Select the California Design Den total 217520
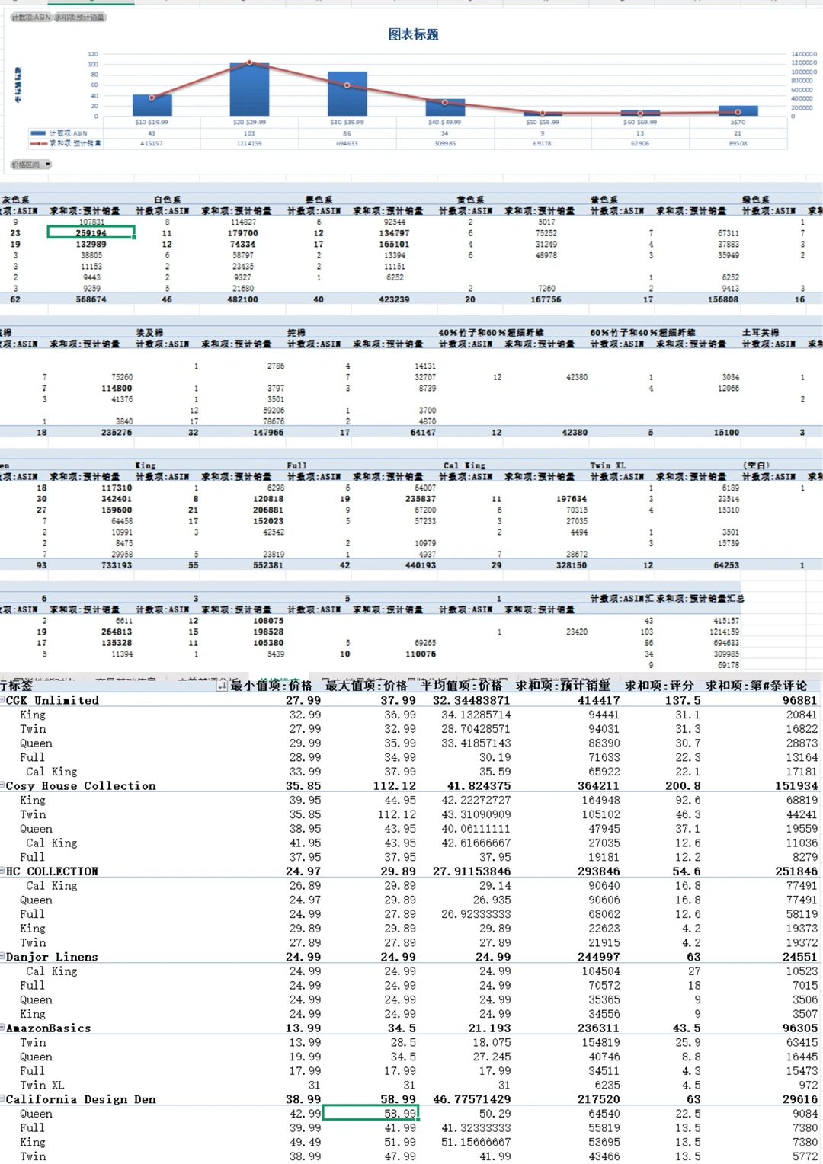823x1164 pixels. tap(598, 1099)
